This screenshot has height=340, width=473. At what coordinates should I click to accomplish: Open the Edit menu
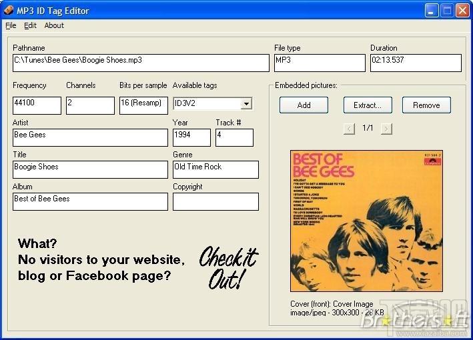coord(30,25)
